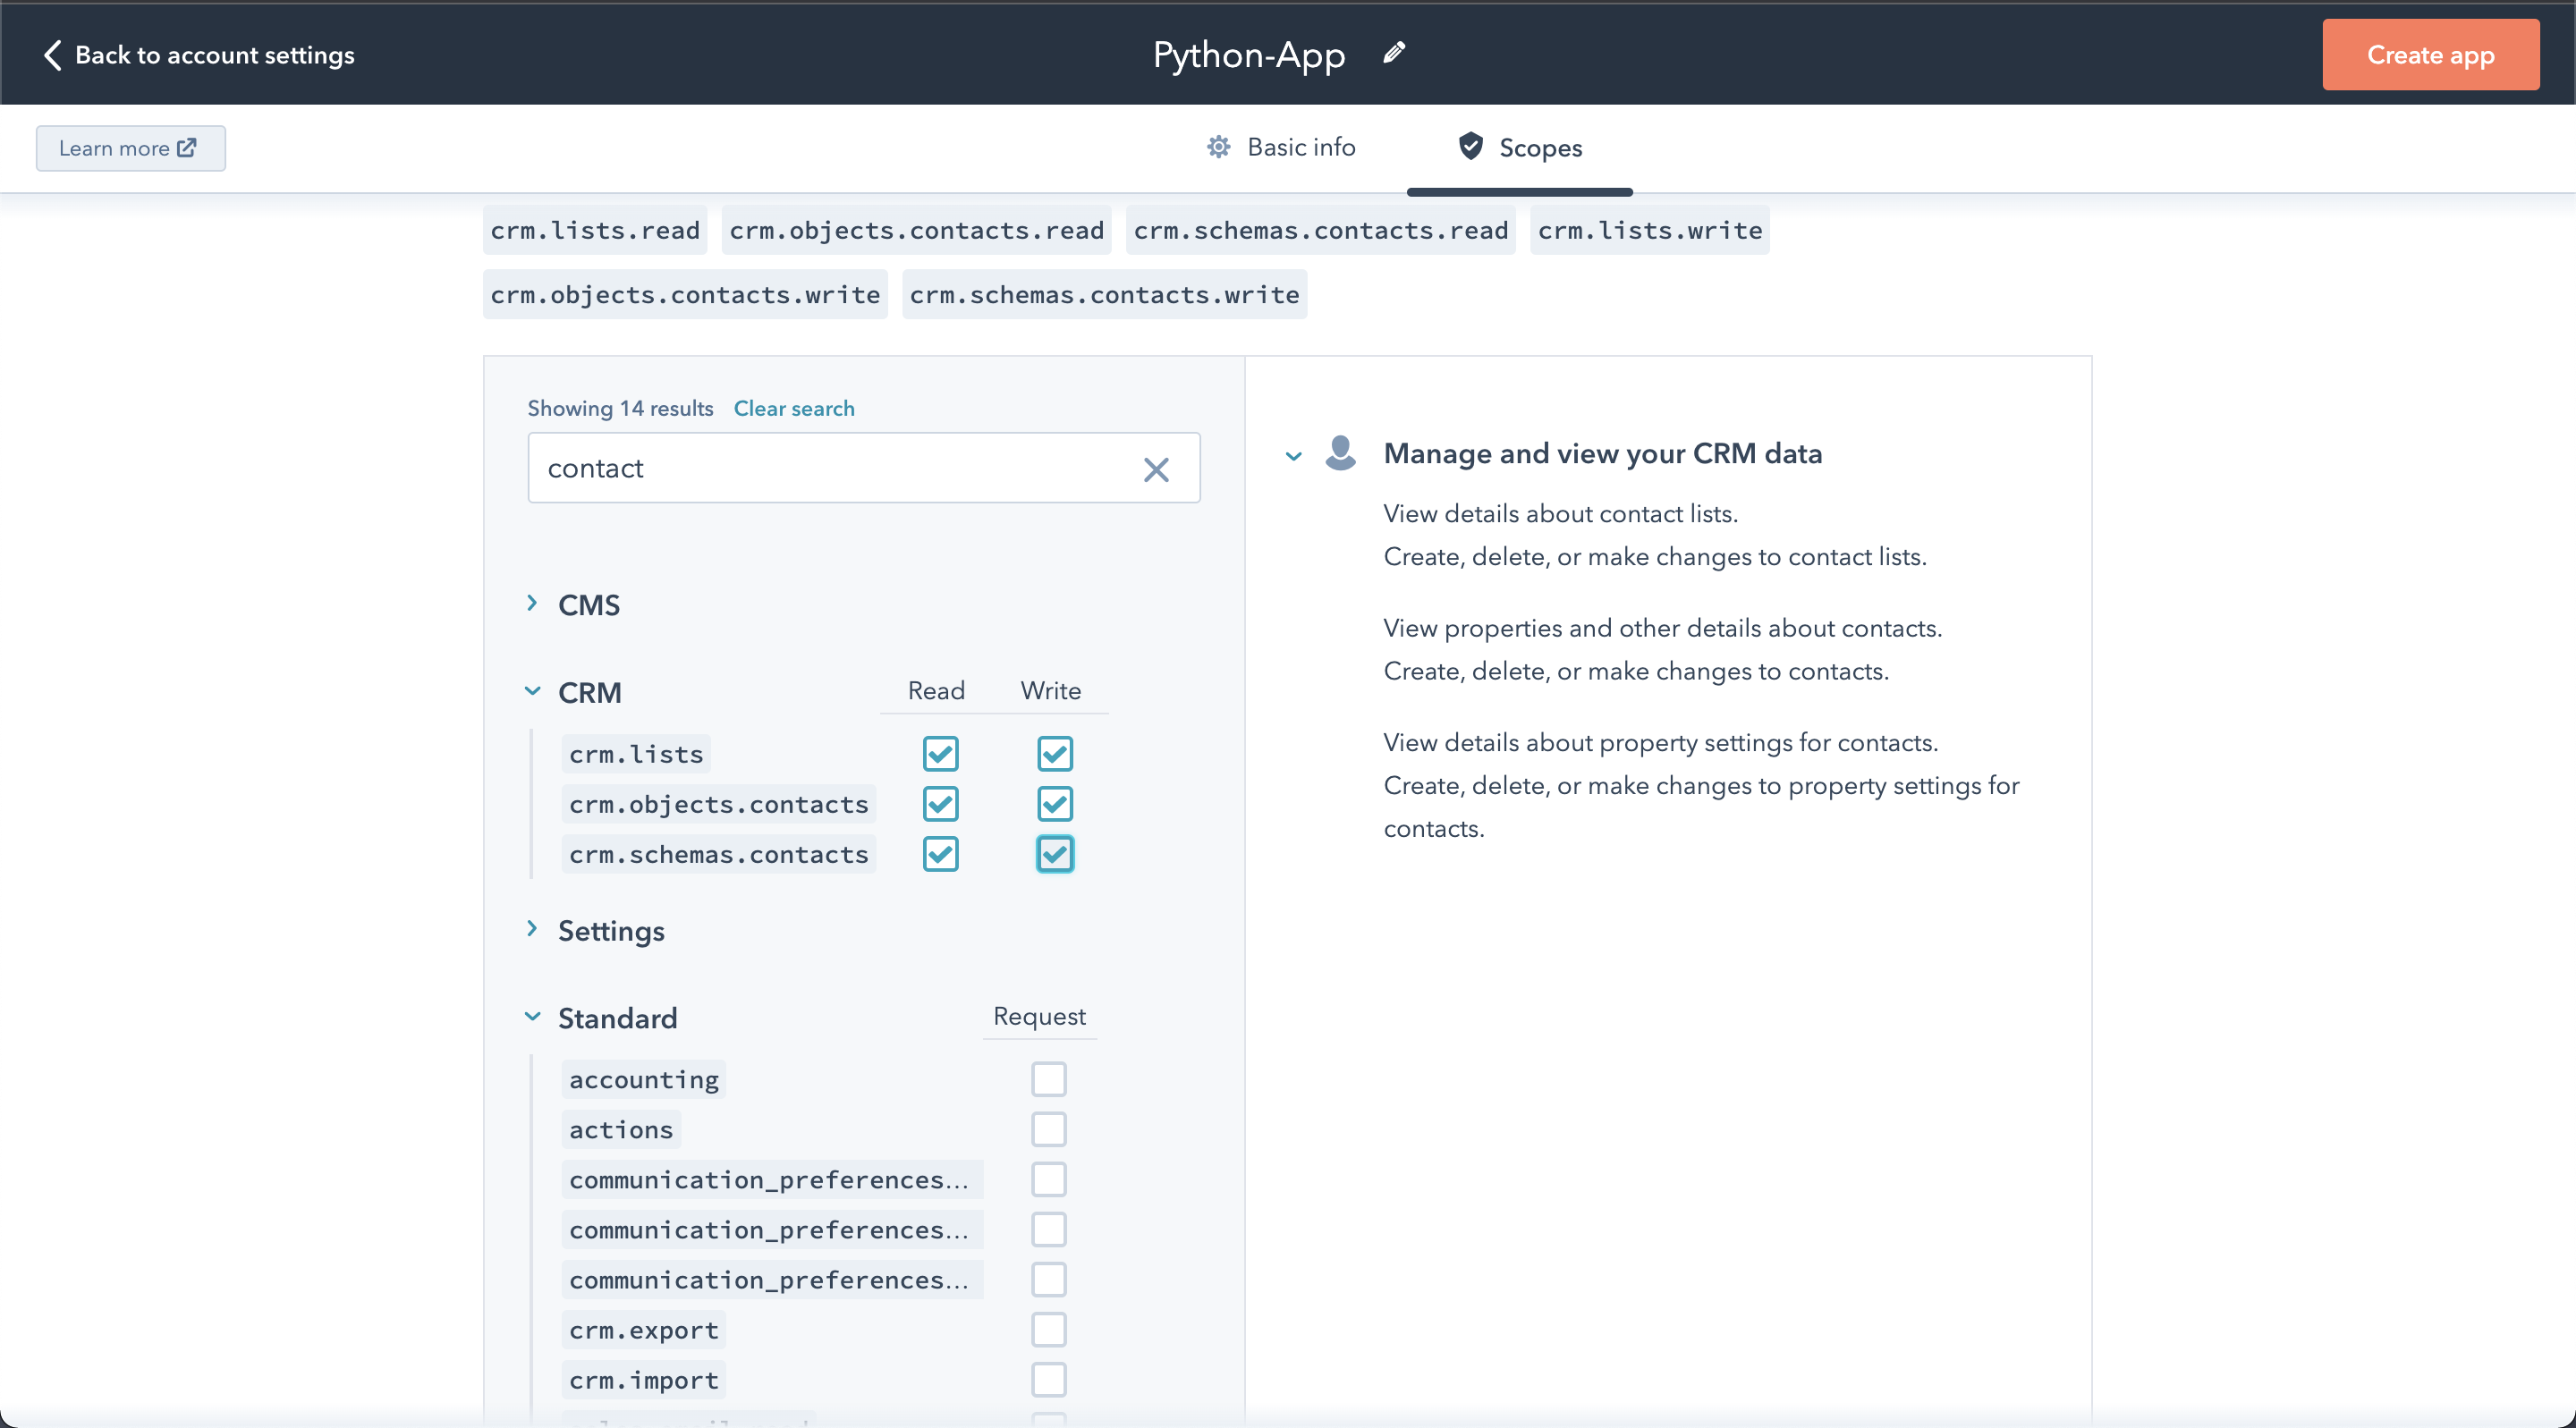Expand the Settings scope category

point(532,930)
